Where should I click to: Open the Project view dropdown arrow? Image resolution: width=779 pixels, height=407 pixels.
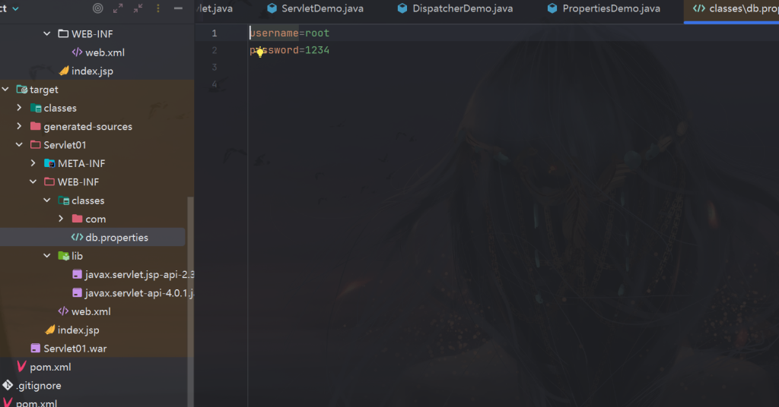[16, 8]
